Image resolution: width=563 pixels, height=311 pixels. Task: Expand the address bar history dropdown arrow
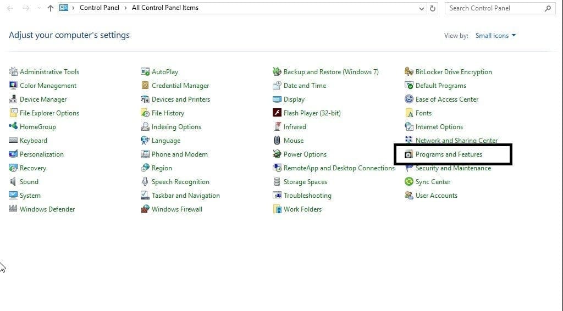click(x=422, y=8)
